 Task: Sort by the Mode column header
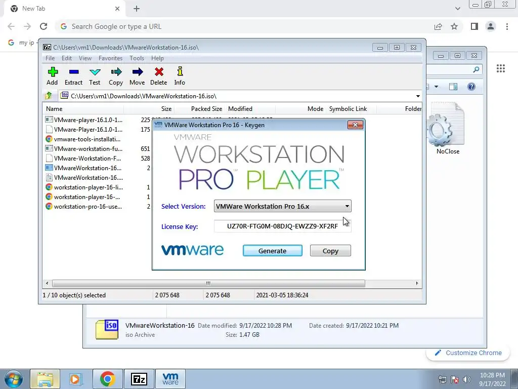coord(300,109)
